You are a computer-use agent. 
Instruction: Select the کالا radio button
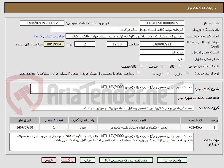pos(179,66)
